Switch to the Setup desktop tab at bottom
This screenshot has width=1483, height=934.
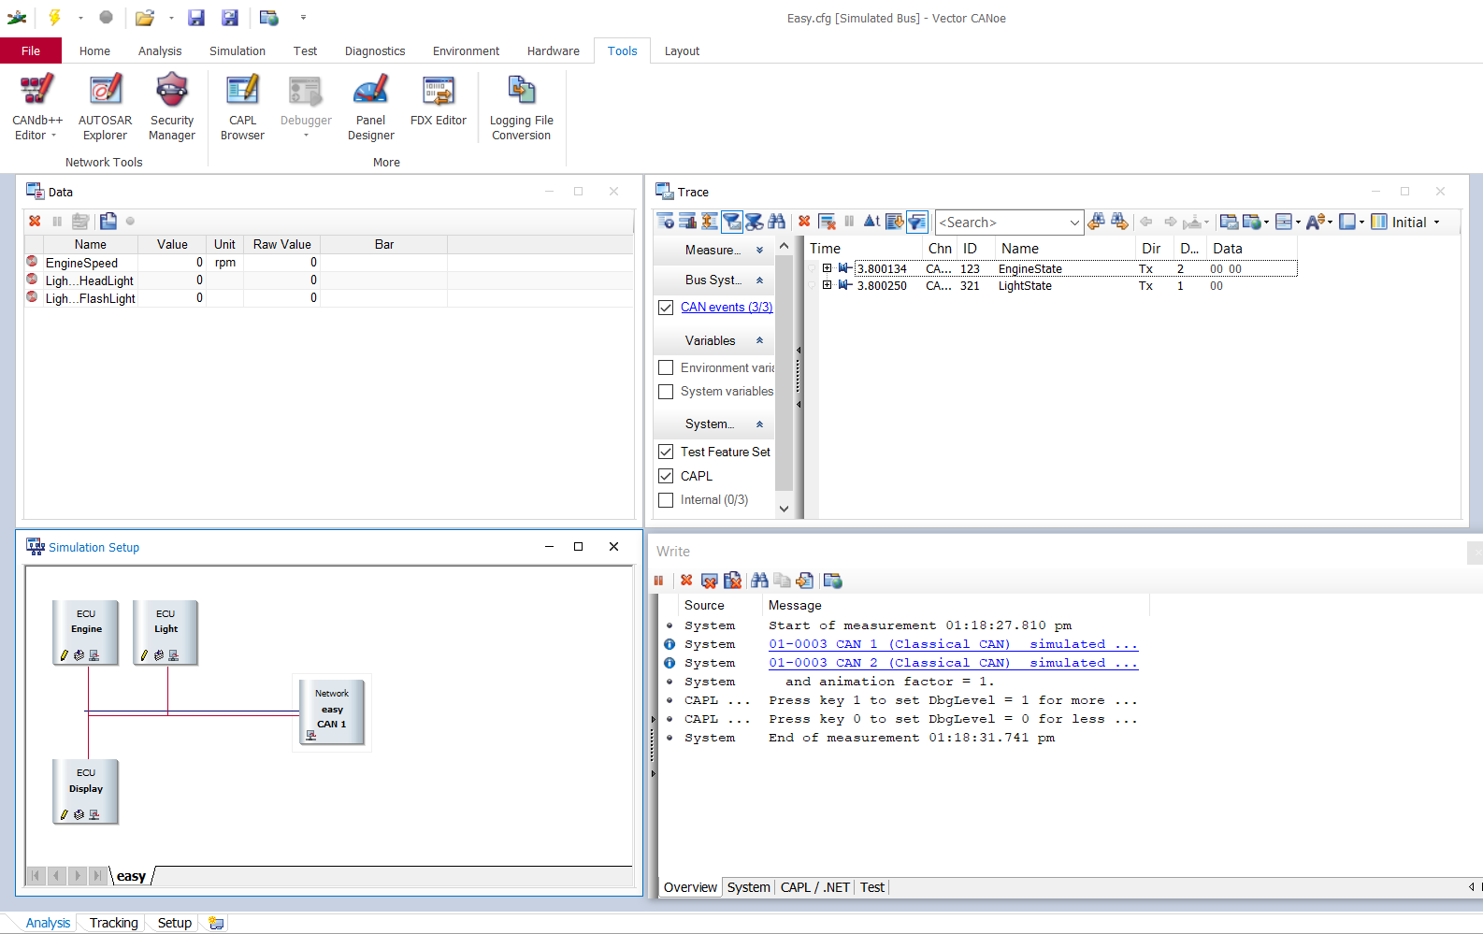coord(175,923)
